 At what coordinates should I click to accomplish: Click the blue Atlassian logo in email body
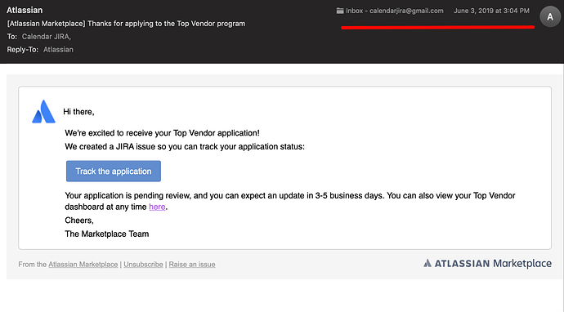43,112
